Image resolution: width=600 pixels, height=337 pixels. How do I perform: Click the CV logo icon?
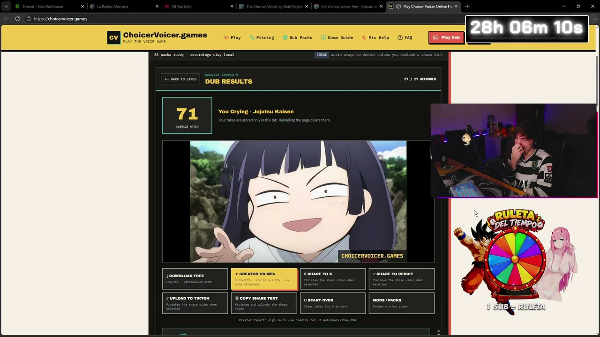tap(113, 37)
